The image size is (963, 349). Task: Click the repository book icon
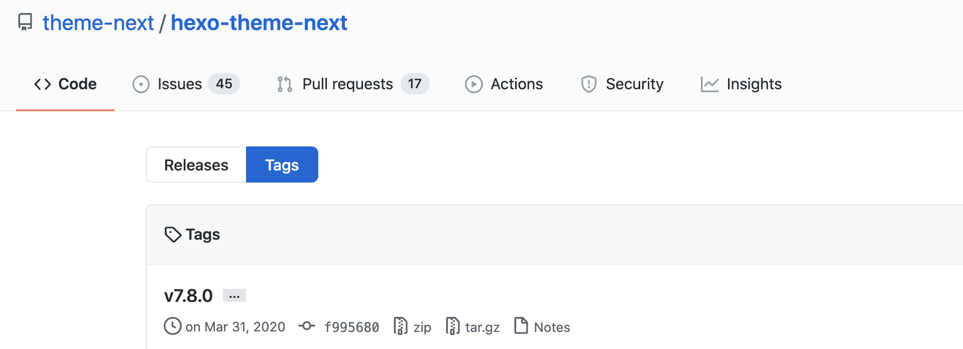click(x=25, y=23)
